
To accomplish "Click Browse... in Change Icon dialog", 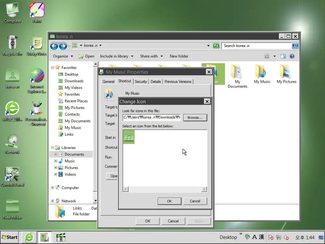I will click(195, 118).
